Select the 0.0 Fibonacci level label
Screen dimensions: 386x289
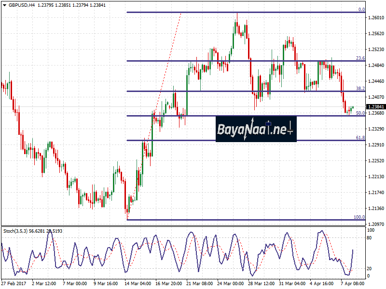coord(361,9)
